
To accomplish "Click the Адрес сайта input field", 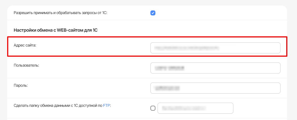I will click(x=248, y=48).
